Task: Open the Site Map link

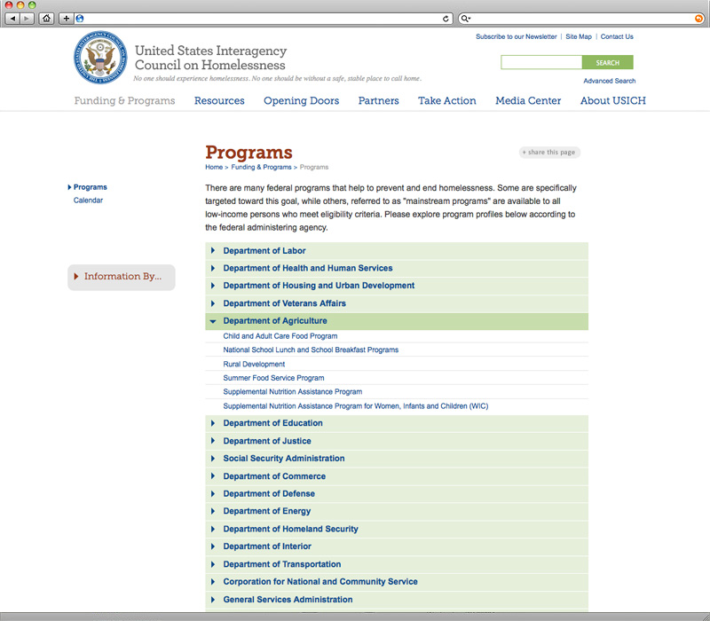Action: click(579, 36)
